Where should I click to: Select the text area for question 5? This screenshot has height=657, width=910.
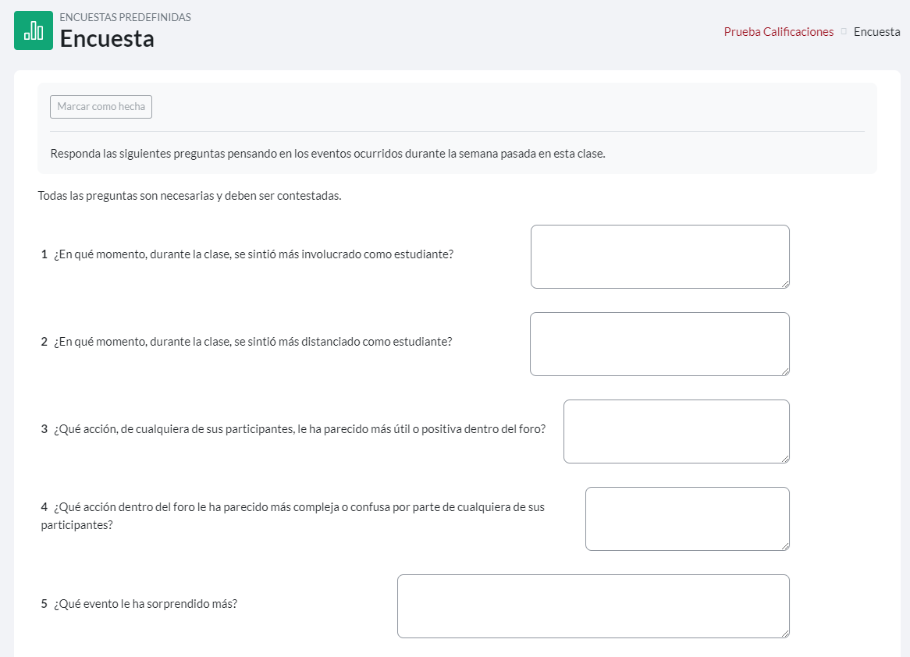click(x=593, y=606)
